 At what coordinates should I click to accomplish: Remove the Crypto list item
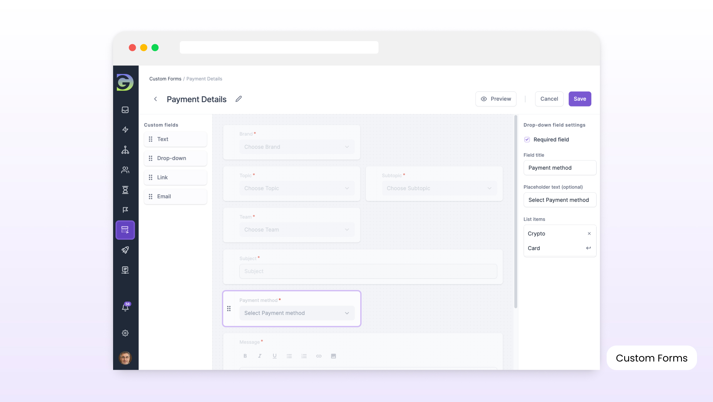pos(589,234)
